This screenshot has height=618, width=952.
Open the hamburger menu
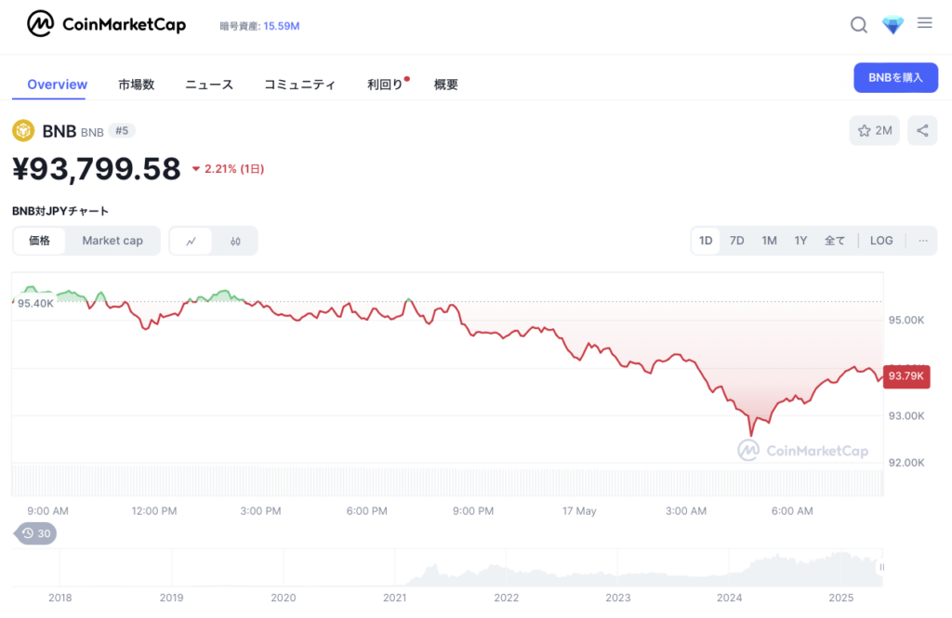click(925, 23)
